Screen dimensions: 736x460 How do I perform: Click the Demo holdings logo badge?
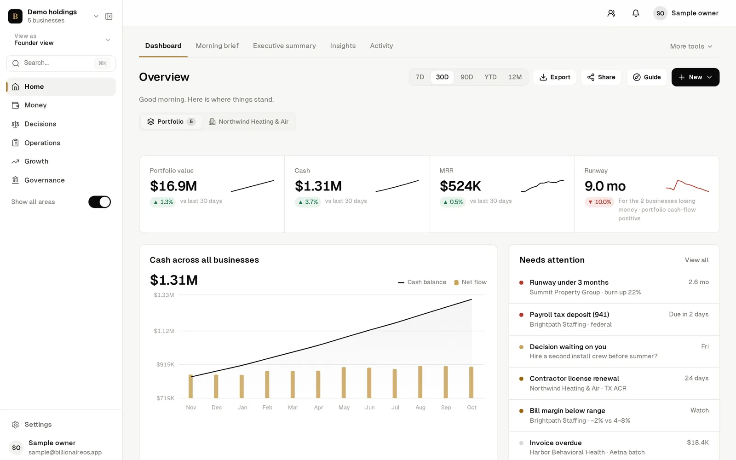tap(15, 16)
